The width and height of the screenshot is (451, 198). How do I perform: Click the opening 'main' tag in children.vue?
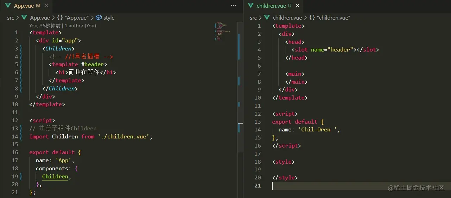(x=295, y=74)
